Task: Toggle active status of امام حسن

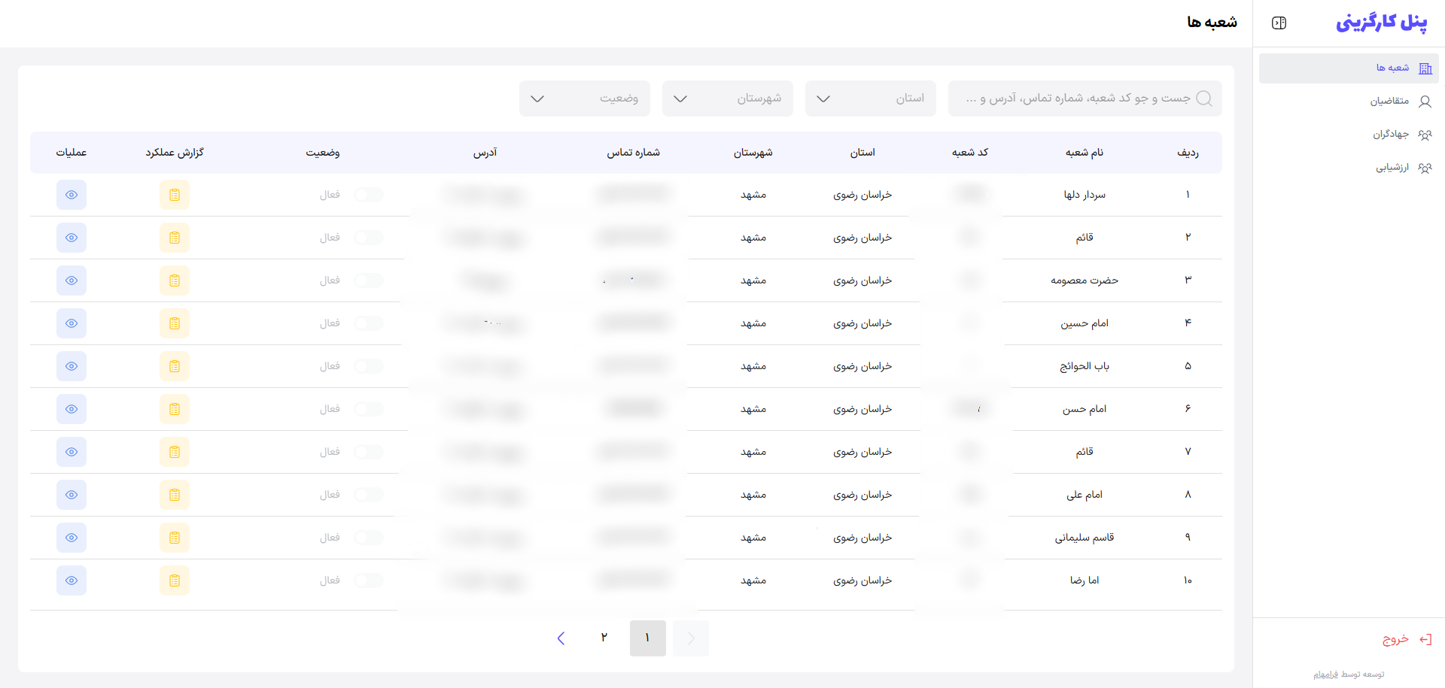Action: pos(369,409)
